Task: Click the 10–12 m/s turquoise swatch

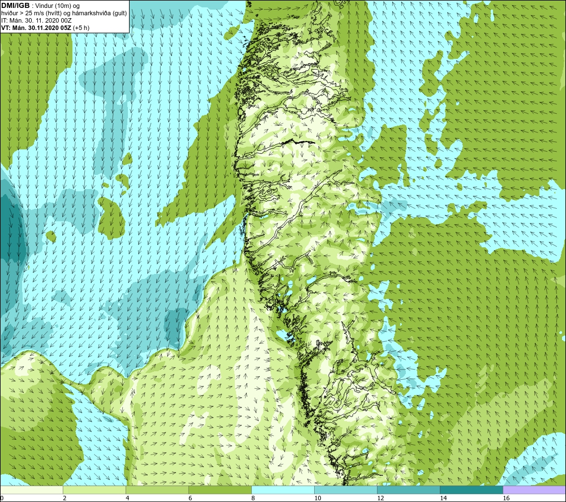Action: click(x=345, y=490)
